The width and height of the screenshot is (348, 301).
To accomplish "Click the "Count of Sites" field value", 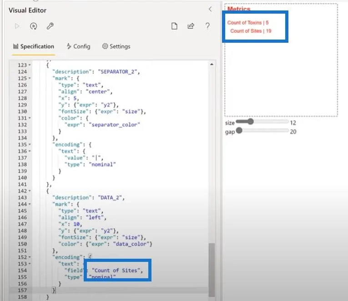I will point(116,271).
